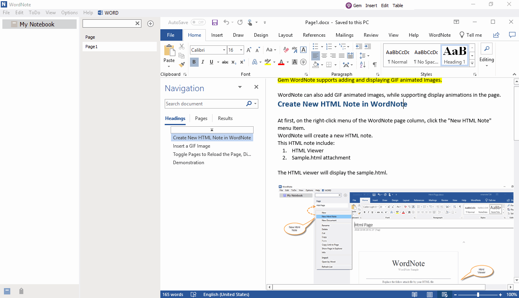This screenshot has width=519, height=298.
Task: Click the WORD button in WordNote menu
Action: (108, 13)
